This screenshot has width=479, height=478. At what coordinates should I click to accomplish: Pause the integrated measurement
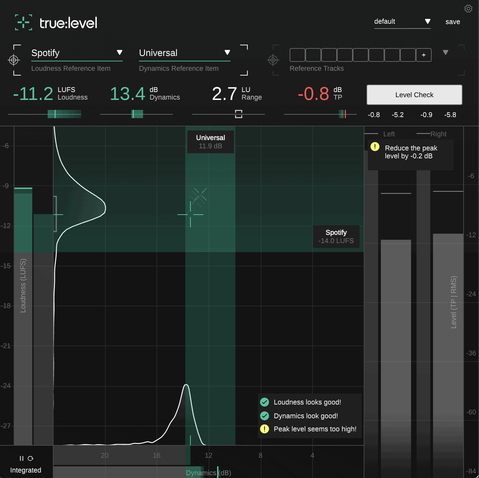(21, 458)
